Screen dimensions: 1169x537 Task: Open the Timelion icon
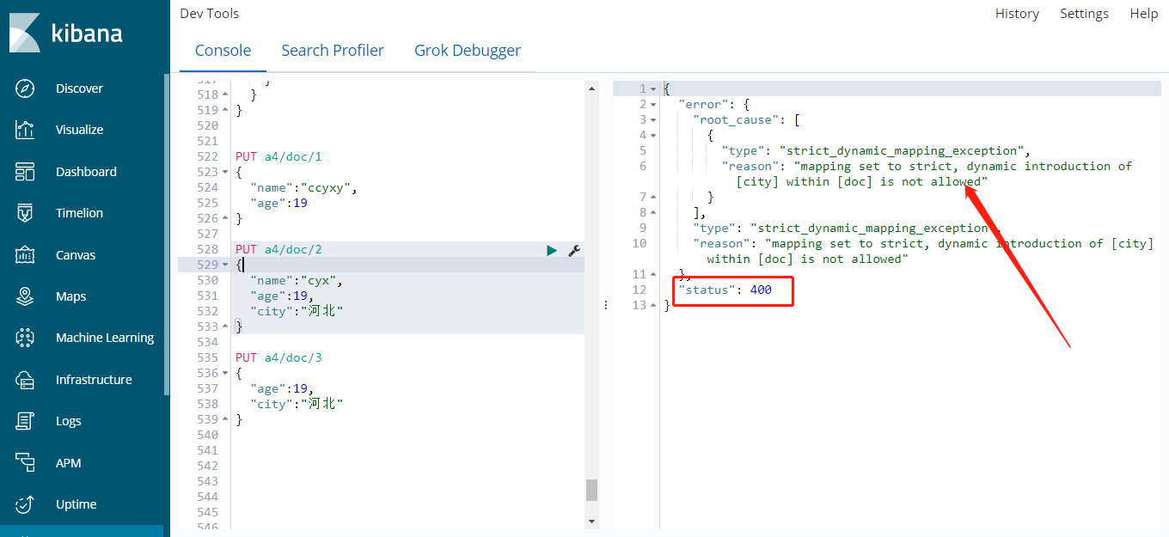point(25,213)
